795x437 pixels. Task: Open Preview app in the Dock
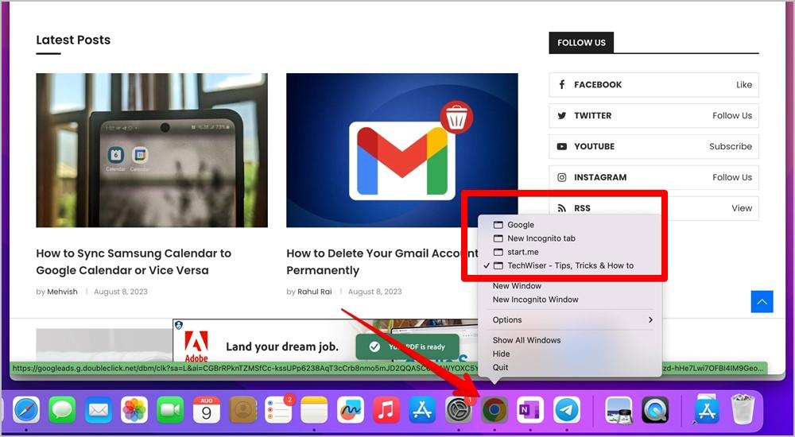(x=619, y=410)
